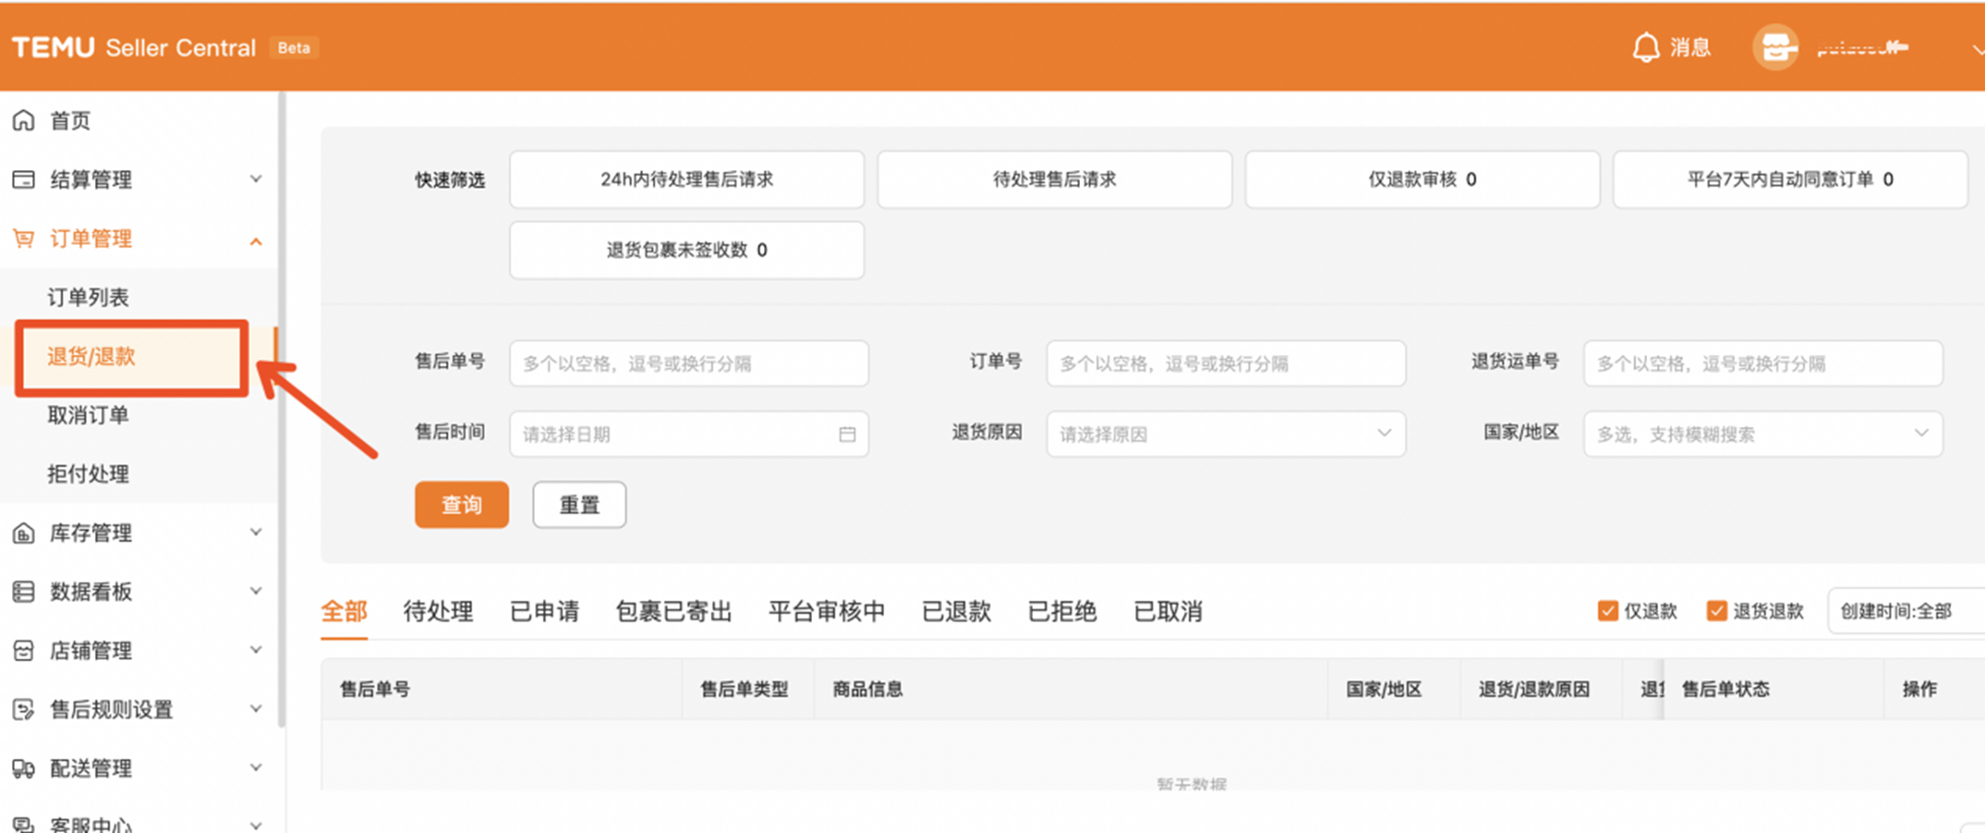Disable the 退货退款 checkbox

coord(1716,610)
